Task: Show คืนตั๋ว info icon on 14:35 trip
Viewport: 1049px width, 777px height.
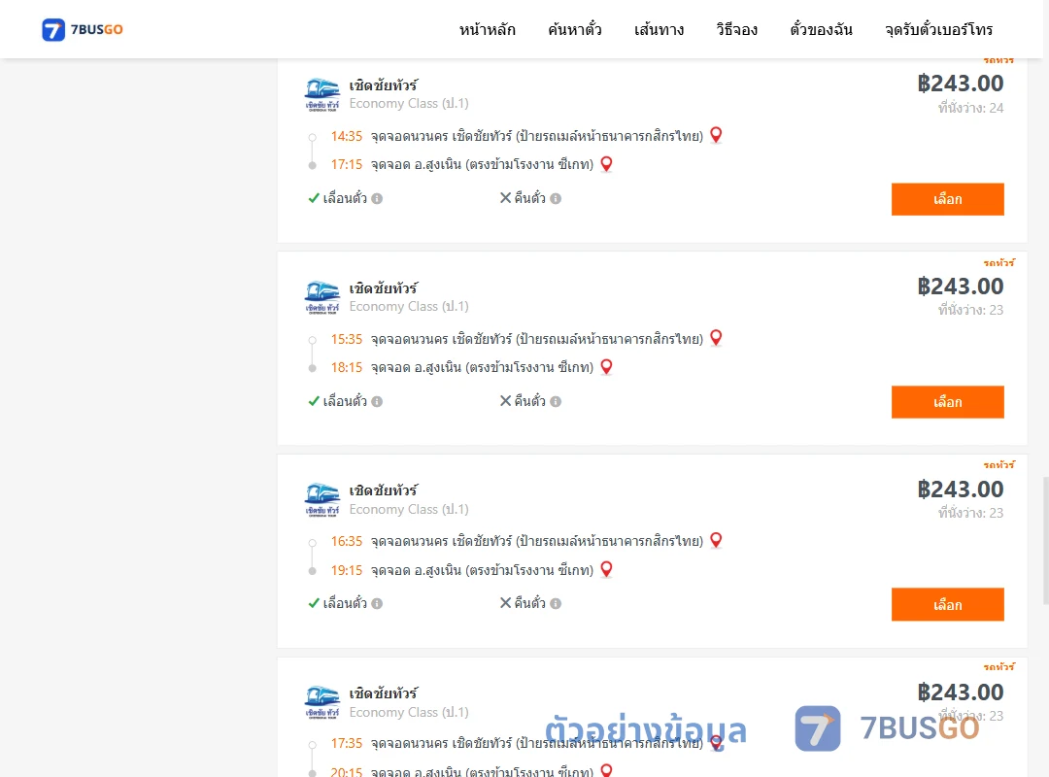Action: (x=556, y=199)
